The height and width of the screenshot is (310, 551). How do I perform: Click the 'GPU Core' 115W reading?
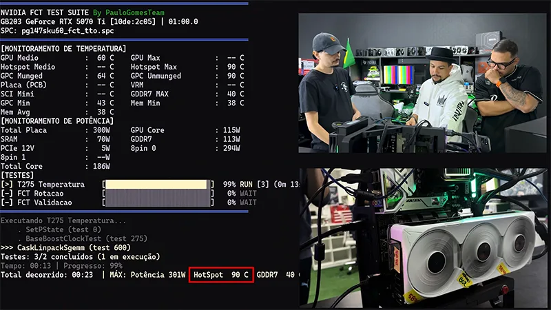[231, 130]
